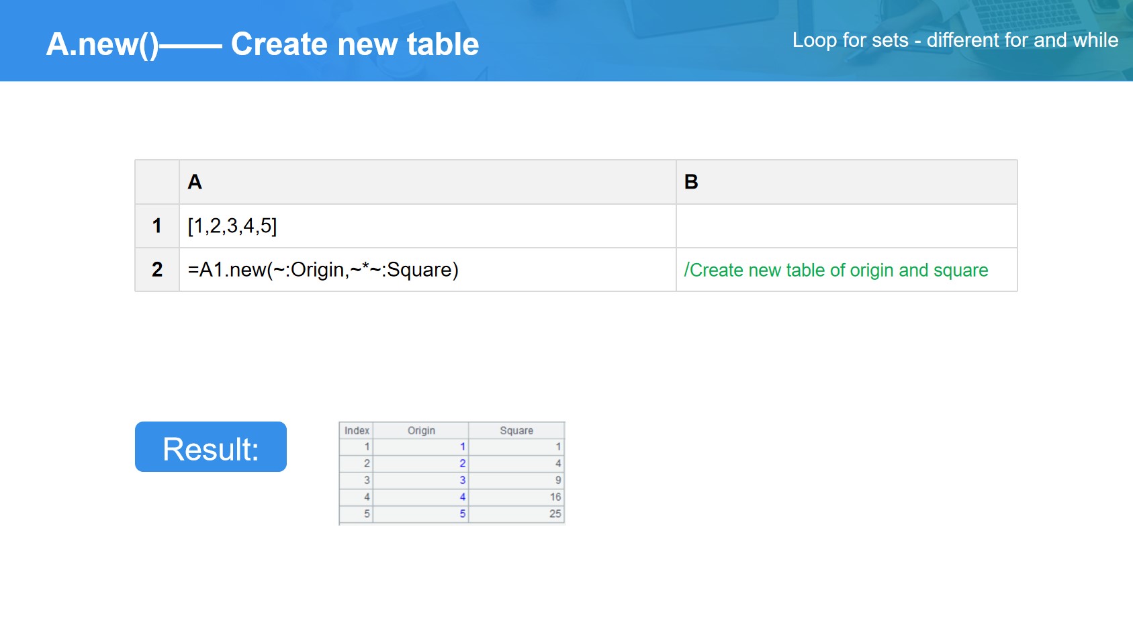Select the empty cell B1
Viewport: 1133px width, 637px height.
(846, 226)
